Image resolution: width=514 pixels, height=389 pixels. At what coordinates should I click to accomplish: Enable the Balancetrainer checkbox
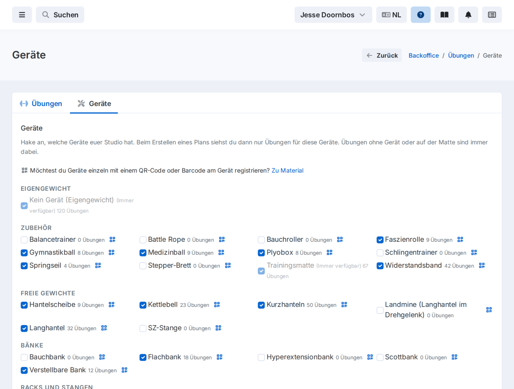[24, 240]
